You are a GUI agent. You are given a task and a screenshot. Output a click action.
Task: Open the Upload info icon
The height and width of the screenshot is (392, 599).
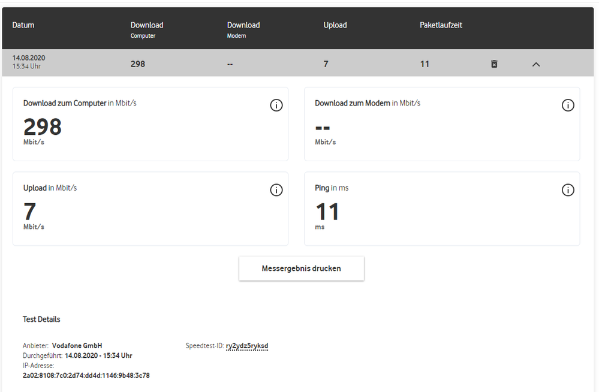pyautogui.click(x=276, y=190)
